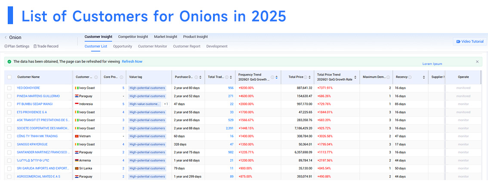Switch to the Competitor Insight tab
This screenshot has height=193, width=488.
coord(133,37)
